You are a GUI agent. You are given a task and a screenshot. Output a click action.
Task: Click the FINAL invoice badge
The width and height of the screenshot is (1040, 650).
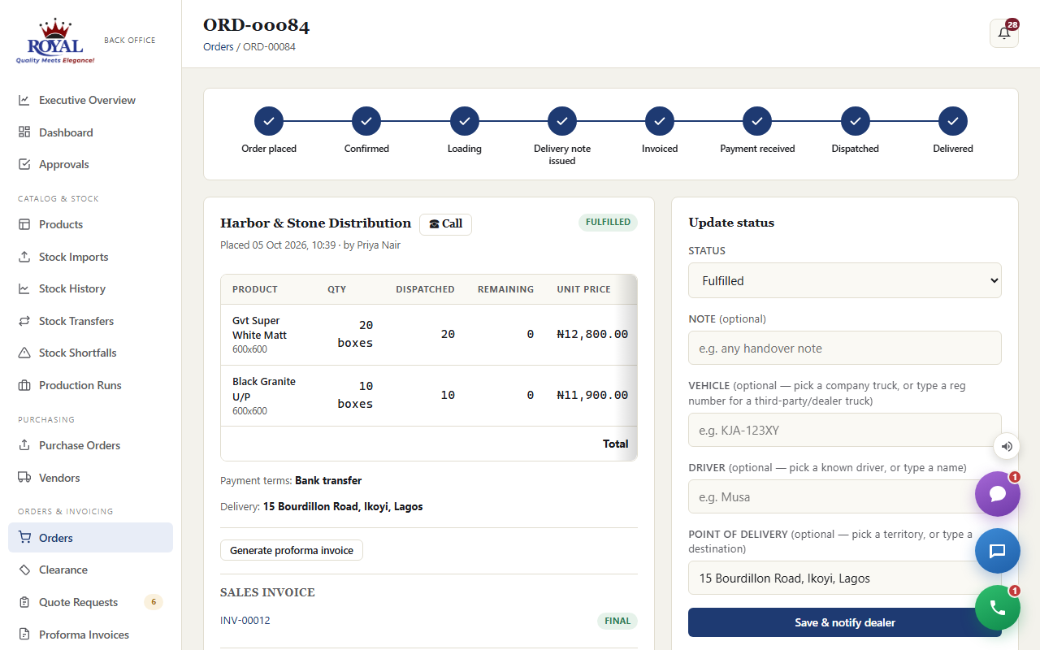point(617,621)
